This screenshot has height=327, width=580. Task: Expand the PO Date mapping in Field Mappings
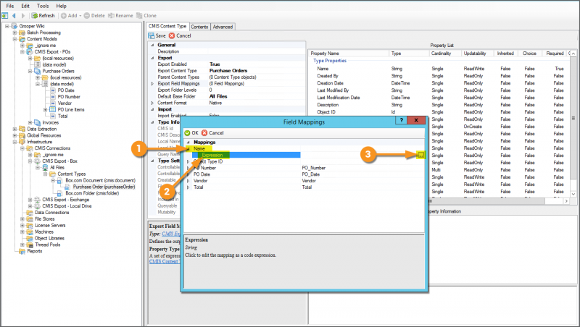pos(188,174)
